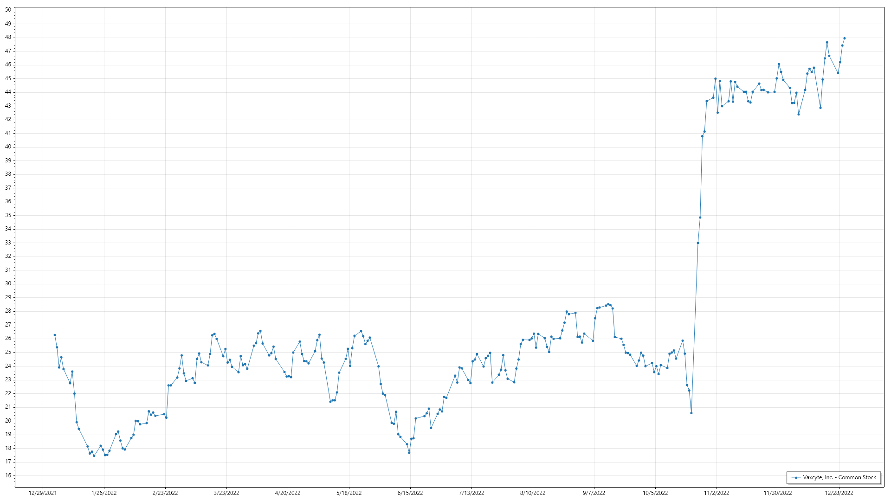
Task: Click the 16 label on the y-axis
Action: point(8,475)
